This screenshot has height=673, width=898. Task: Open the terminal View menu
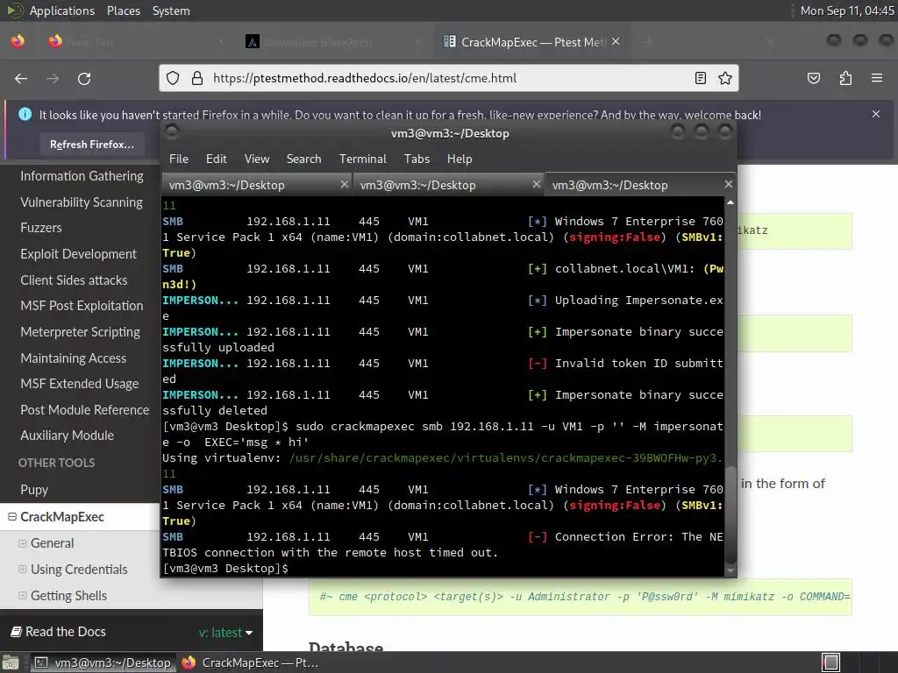(x=257, y=159)
